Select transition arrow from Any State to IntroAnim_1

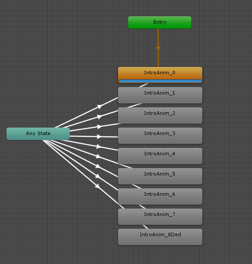(x=100, y=117)
